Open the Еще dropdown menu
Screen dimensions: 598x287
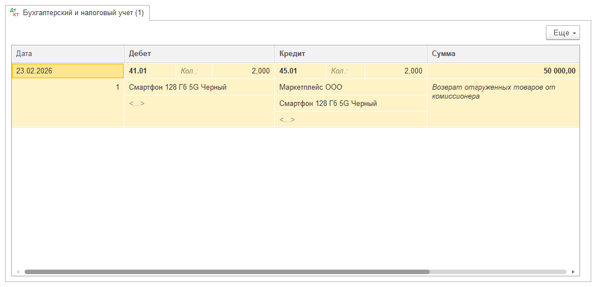563,33
